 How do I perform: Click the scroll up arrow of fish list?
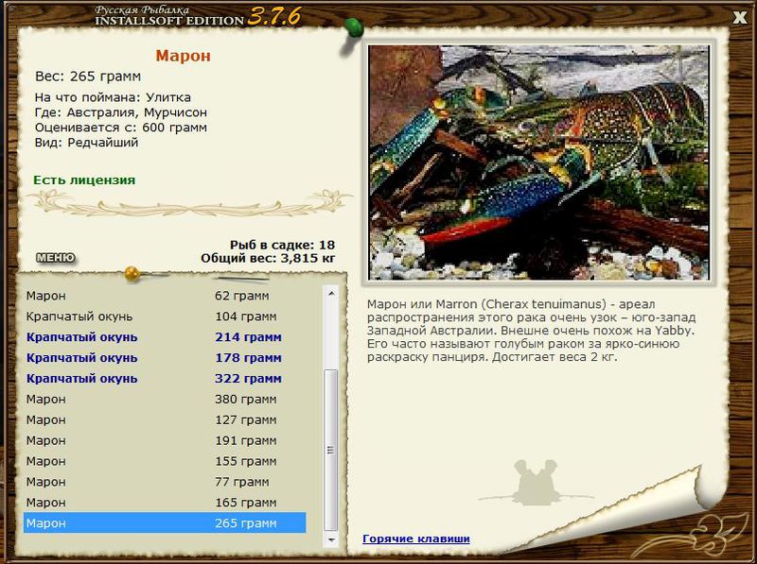pyautogui.click(x=331, y=293)
